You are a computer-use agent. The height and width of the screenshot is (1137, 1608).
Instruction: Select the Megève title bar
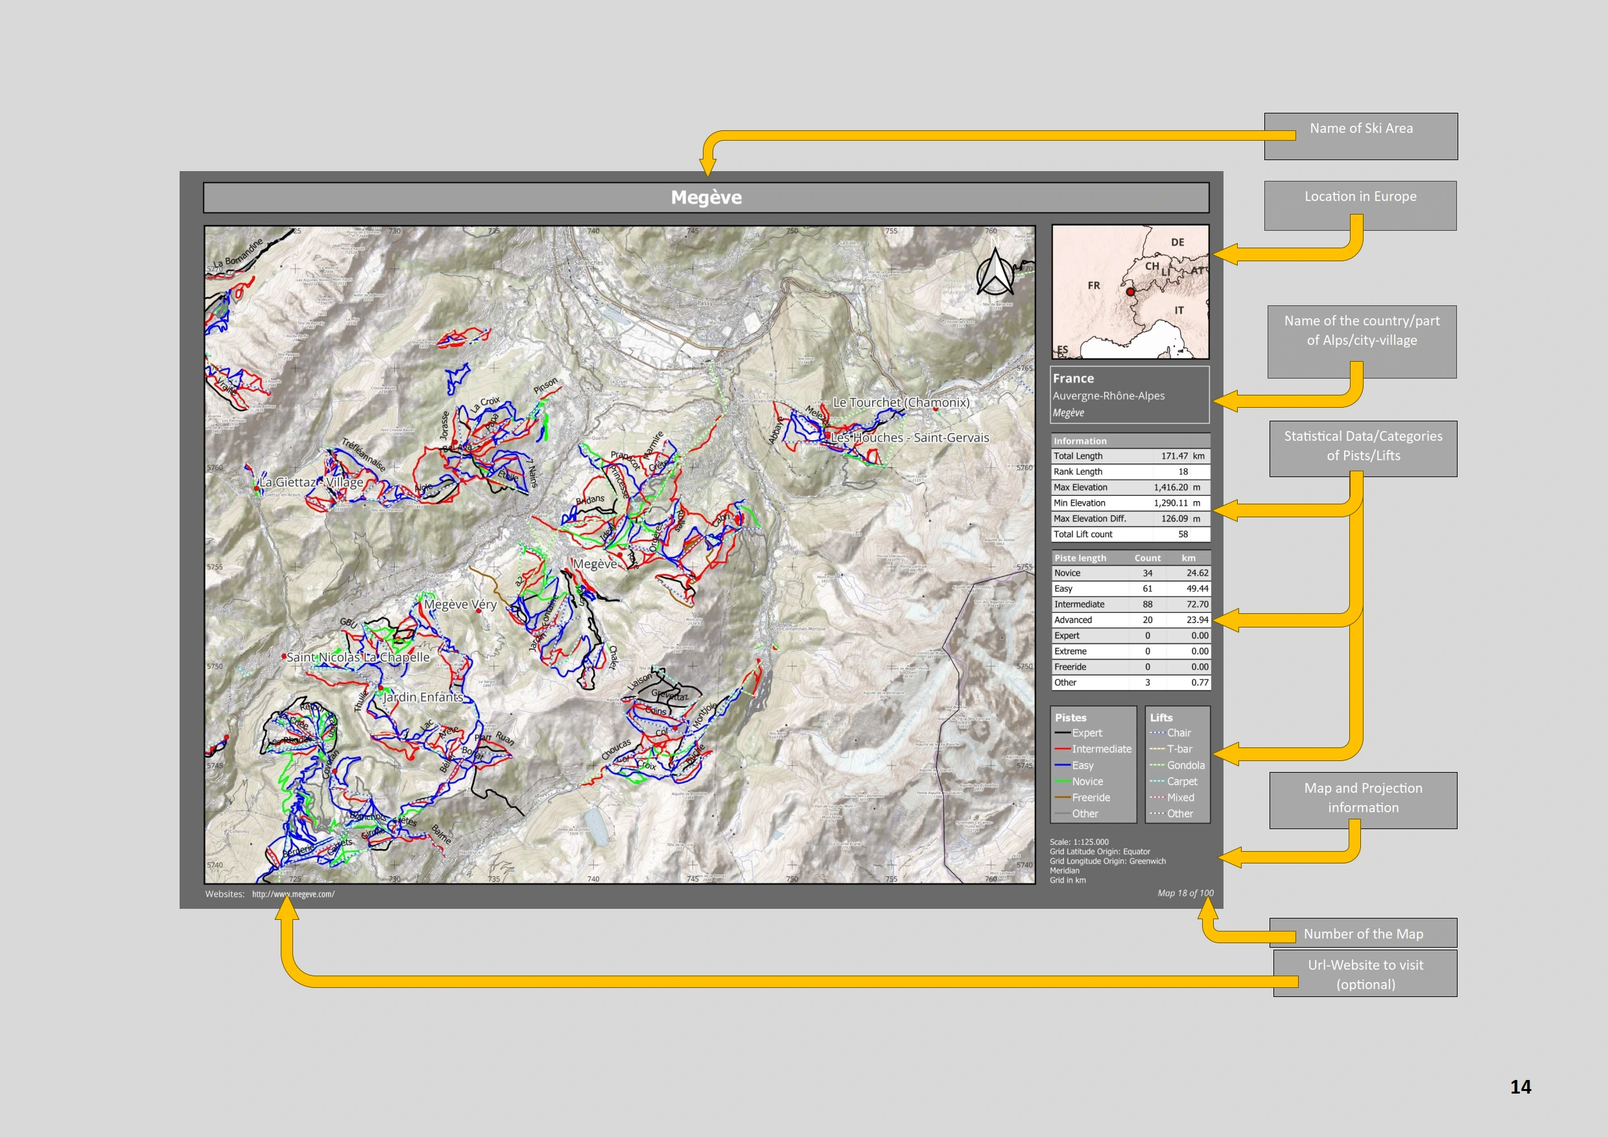point(707,198)
